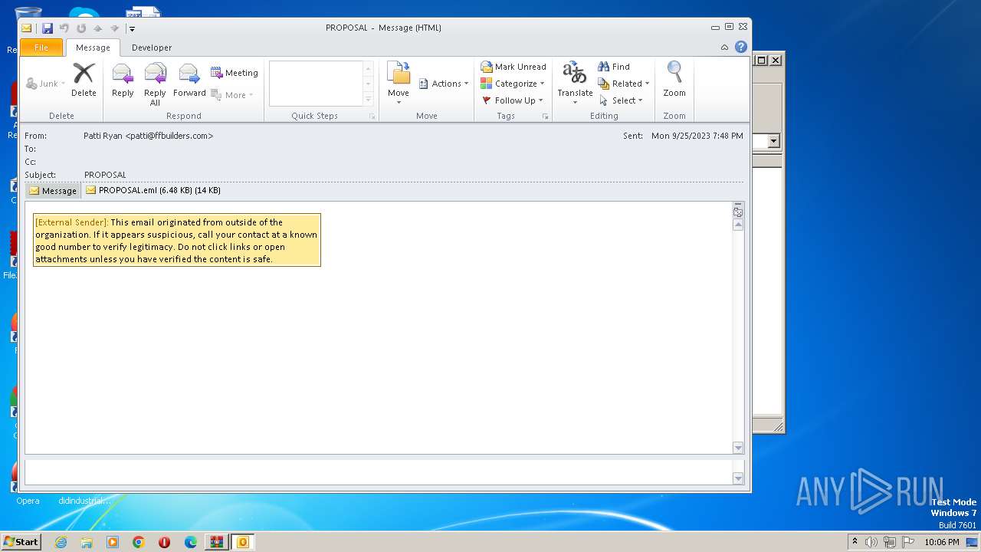
Task: Launch Google Chrome from the taskbar
Action: (x=139, y=542)
